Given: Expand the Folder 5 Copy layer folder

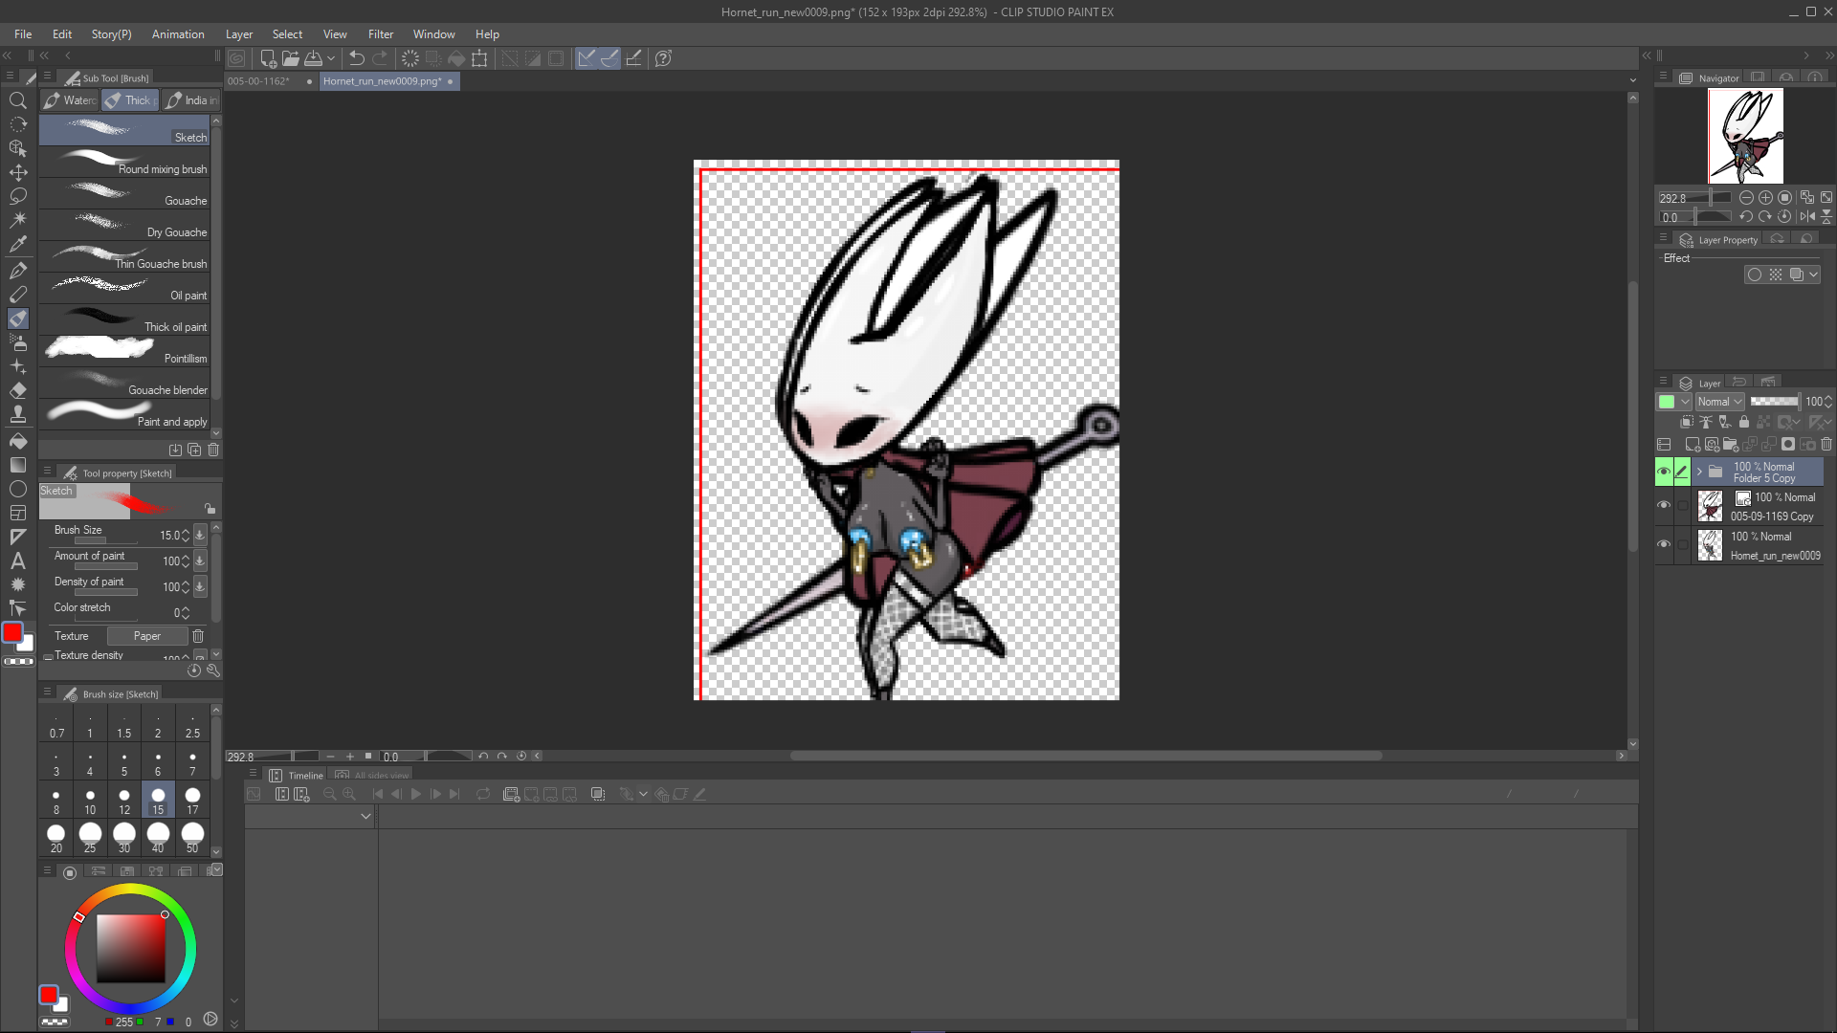Looking at the screenshot, I should tap(1700, 472).
